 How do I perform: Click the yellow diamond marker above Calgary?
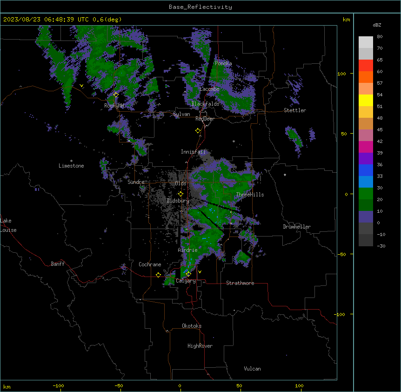click(x=188, y=274)
